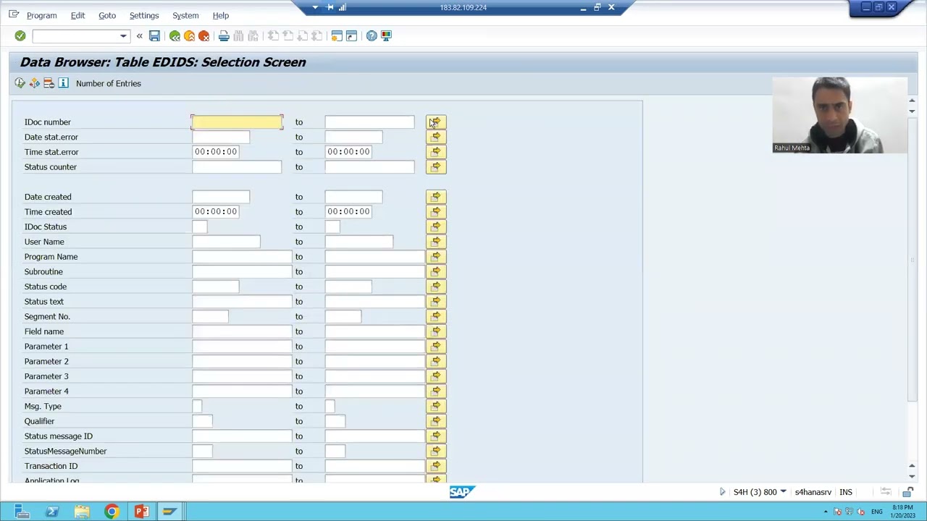Click multiple selection arrow for Program Name
This screenshot has width=927, height=521.
pyautogui.click(x=436, y=257)
